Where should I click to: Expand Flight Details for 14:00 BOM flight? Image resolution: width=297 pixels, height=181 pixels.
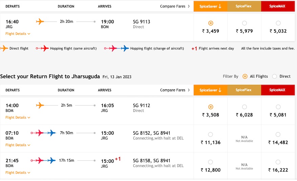18,118
